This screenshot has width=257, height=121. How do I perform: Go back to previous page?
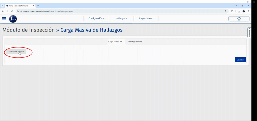[3, 11]
